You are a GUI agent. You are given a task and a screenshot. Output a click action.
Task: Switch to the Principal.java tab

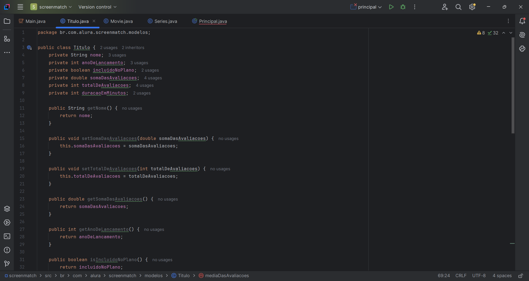point(210,21)
